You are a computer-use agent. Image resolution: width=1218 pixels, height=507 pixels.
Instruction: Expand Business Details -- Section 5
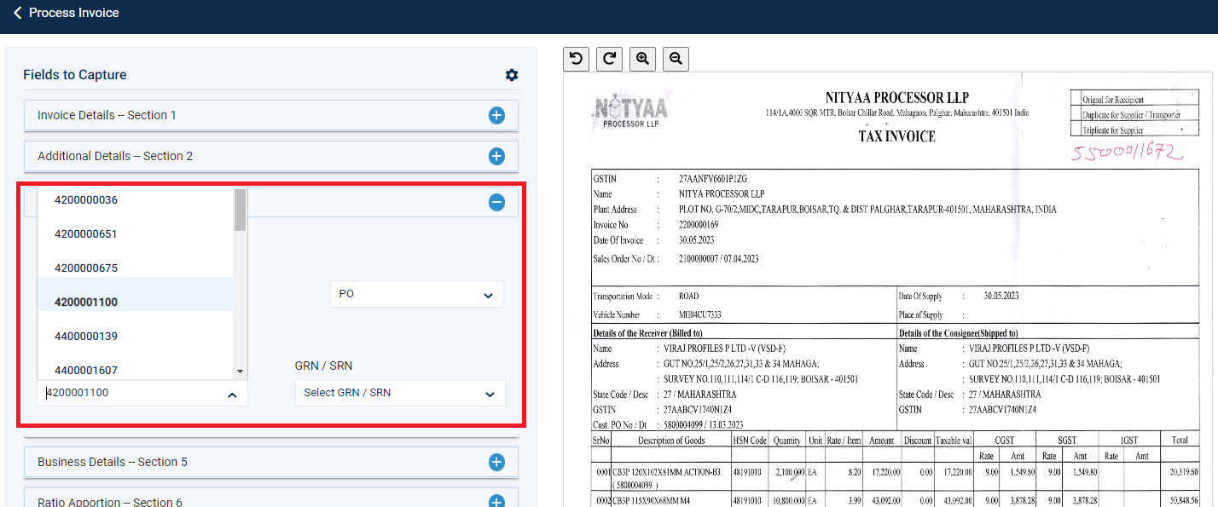coord(496,462)
